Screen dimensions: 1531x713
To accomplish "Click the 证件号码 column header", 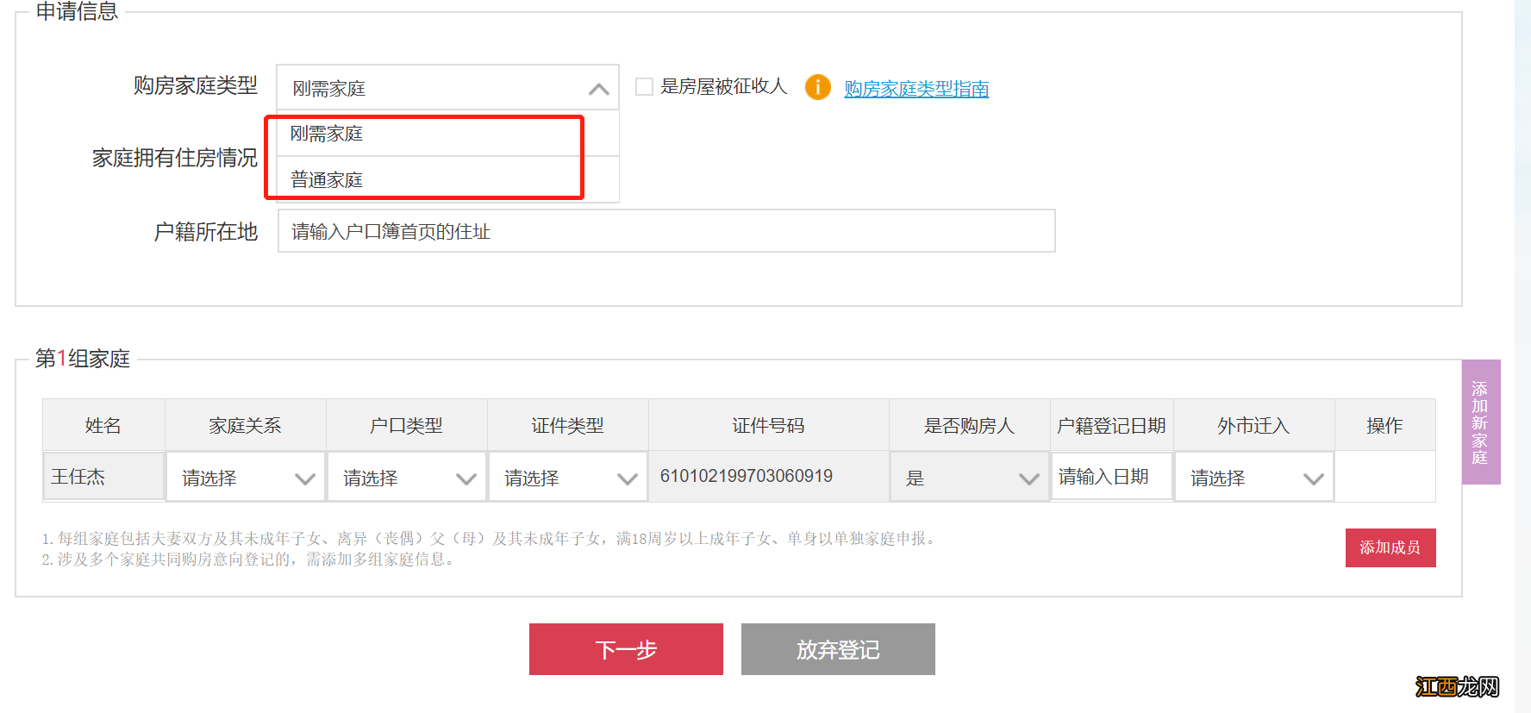I will tap(768, 425).
